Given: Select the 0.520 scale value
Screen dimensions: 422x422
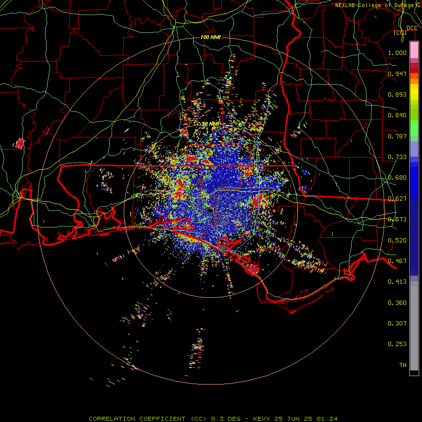Looking at the screenshot, I should coord(397,241).
